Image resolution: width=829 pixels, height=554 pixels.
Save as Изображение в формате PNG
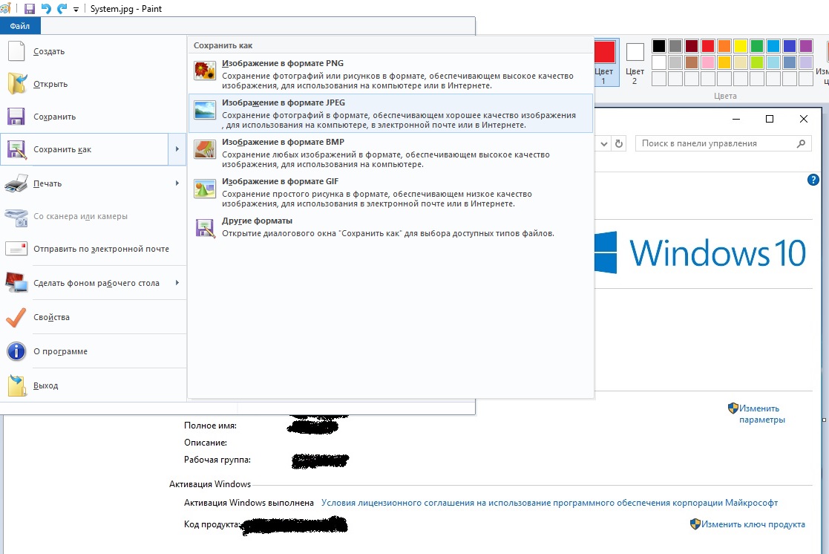pos(390,74)
